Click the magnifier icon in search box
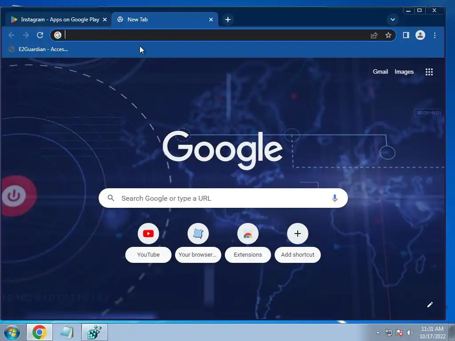455x341 pixels. 111,198
